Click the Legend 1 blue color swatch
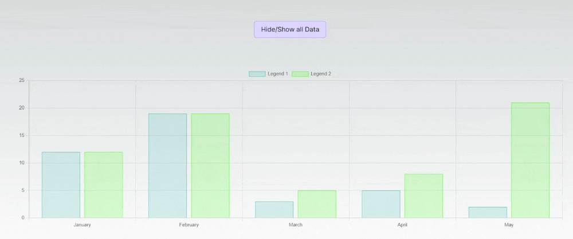Viewport: 573px width, 239px height. pos(257,74)
